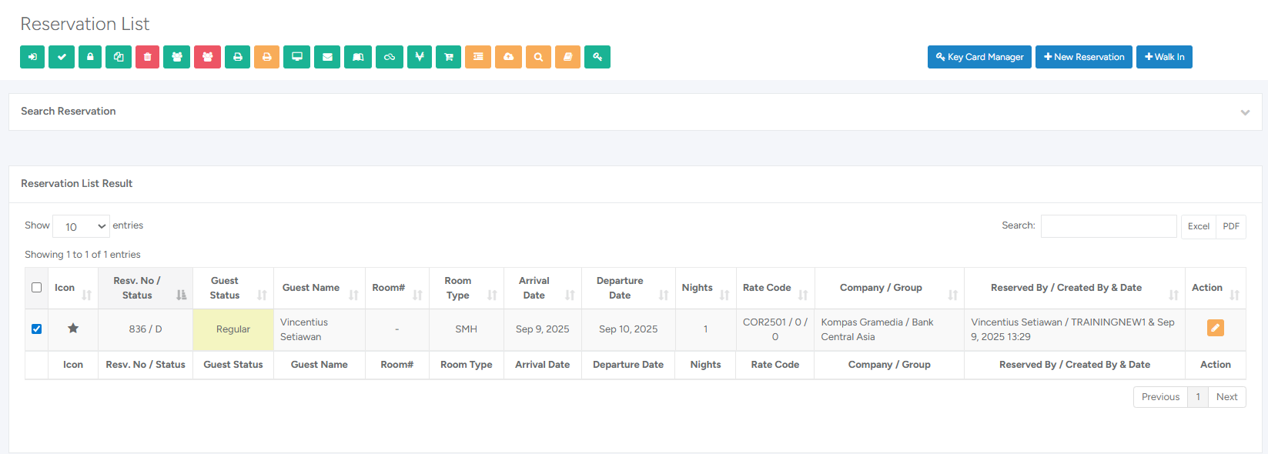Click the orange magnifier search toolbar icon
This screenshot has width=1268, height=454.
point(538,57)
